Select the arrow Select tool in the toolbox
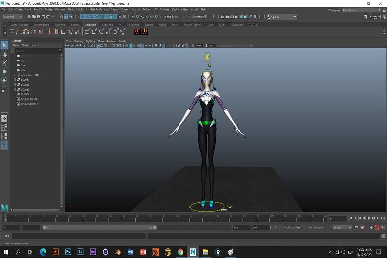 4,45
